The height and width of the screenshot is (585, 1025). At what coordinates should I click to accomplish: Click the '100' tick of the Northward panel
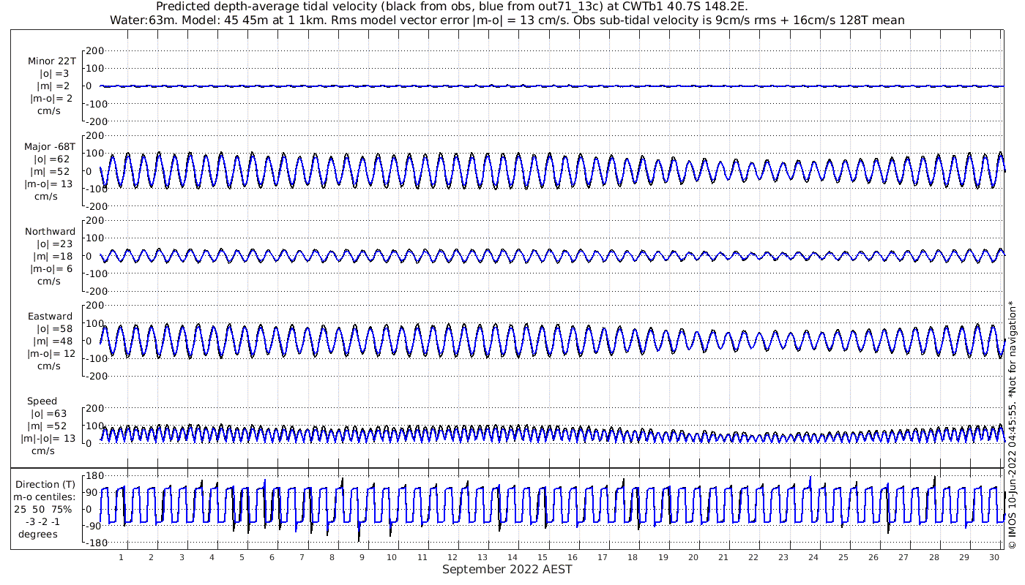[x=96, y=238]
